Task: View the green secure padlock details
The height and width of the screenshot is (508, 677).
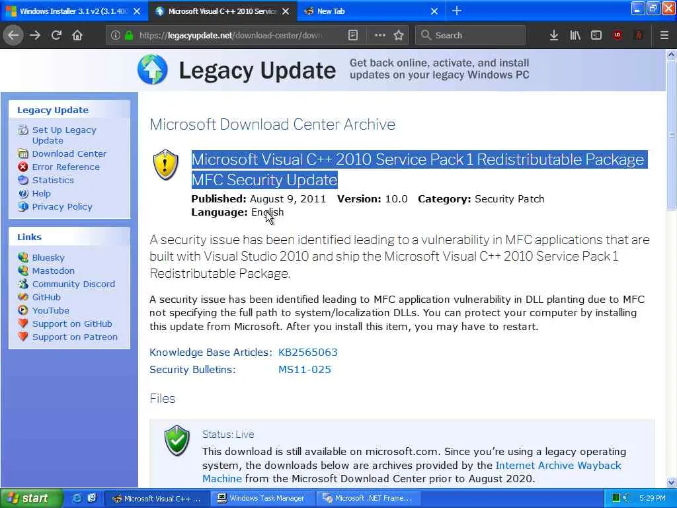Action: 129,35
